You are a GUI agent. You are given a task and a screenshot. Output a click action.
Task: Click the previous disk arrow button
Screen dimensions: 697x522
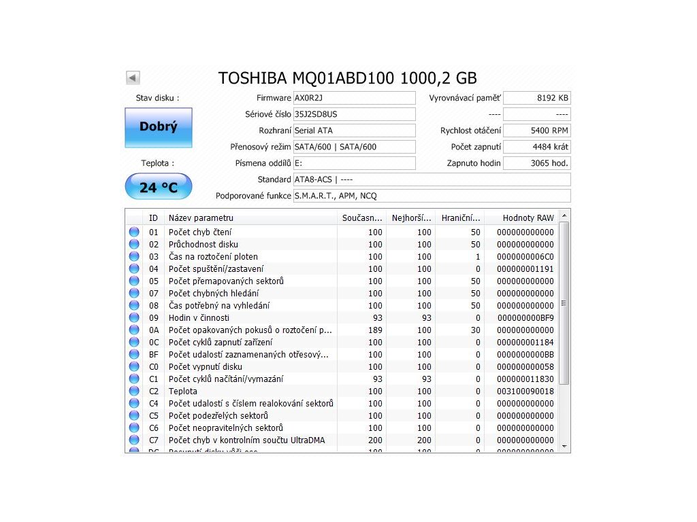click(x=133, y=77)
